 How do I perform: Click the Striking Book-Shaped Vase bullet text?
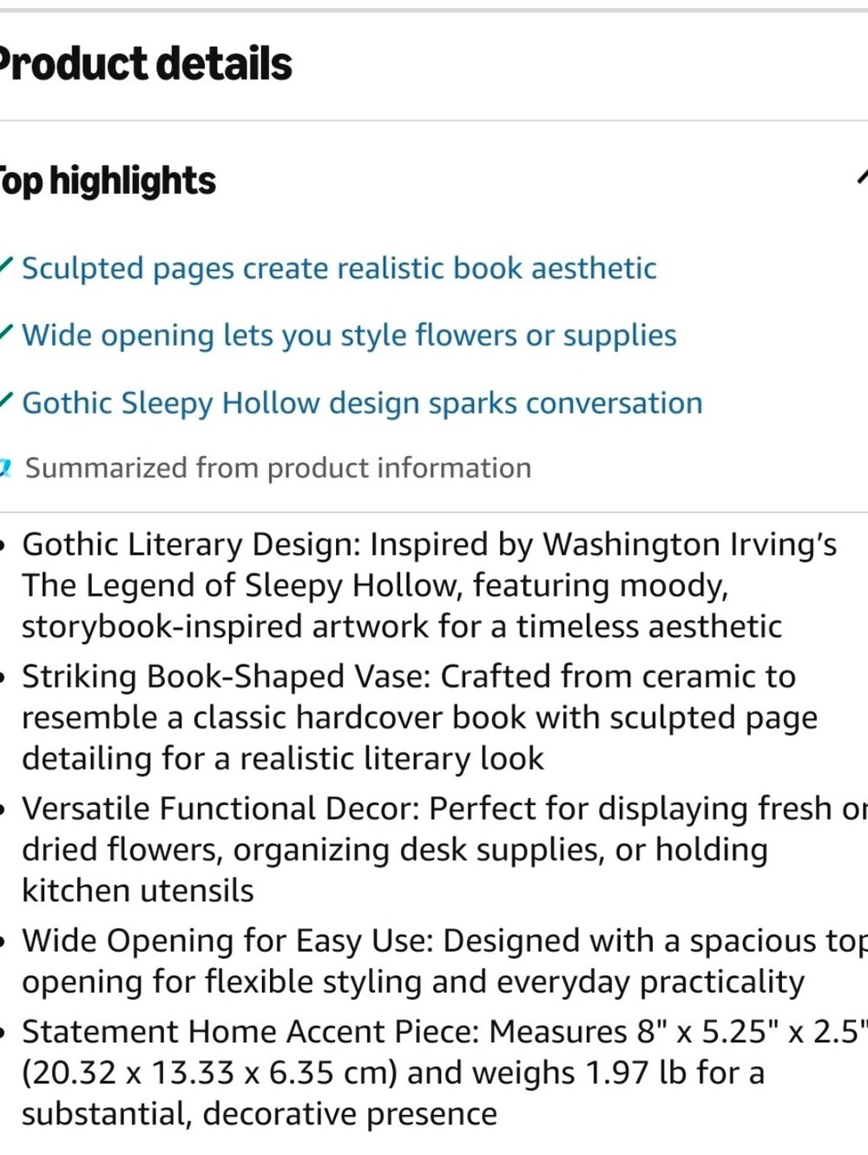pyautogui.click(x=419, y=717)
